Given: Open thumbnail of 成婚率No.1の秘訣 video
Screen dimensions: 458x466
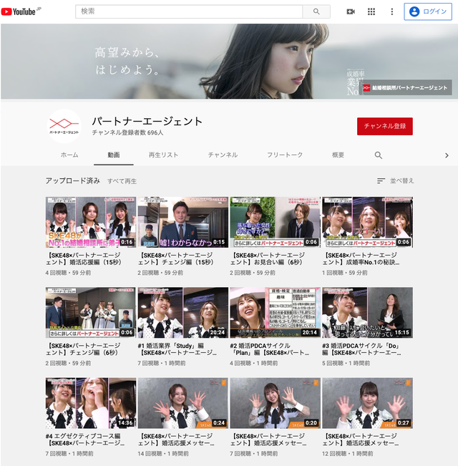Looking at the screenshot, I should pos(367,222).
